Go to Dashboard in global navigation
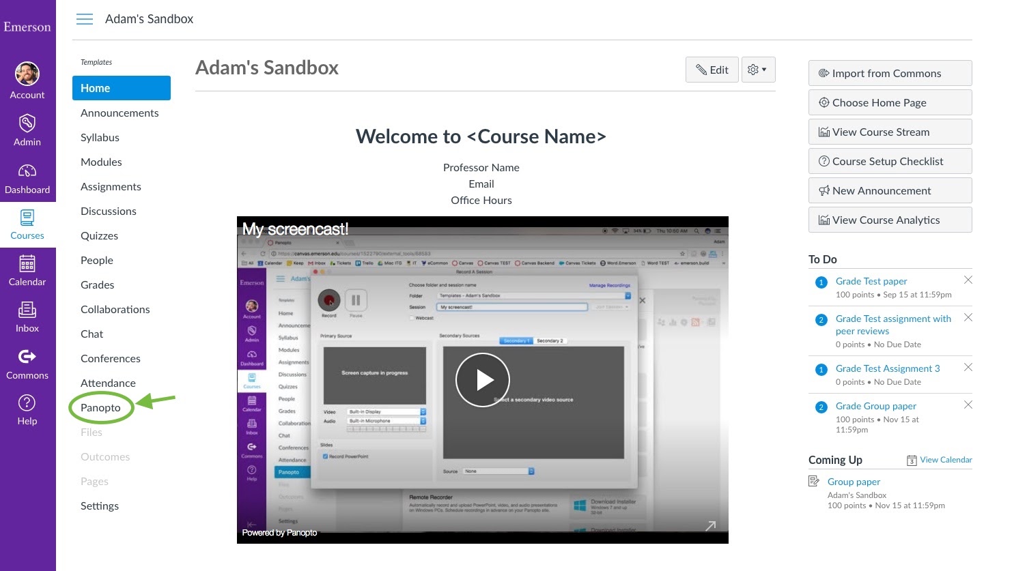Viewport: 1027px width, 571px height. [x=27, y=179]
